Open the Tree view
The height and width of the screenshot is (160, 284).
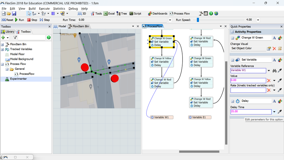coord(122,13)
